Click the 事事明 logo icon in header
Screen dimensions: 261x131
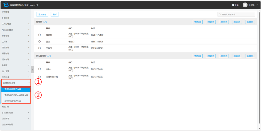pos(6,5)
